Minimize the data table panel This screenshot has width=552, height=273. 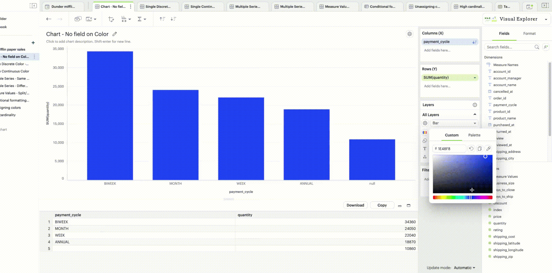[x=400, y=205]
